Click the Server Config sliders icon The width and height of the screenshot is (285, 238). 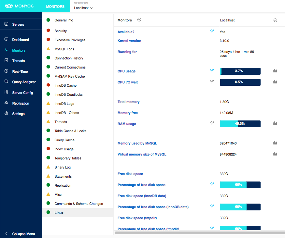(x=7, y=92)
